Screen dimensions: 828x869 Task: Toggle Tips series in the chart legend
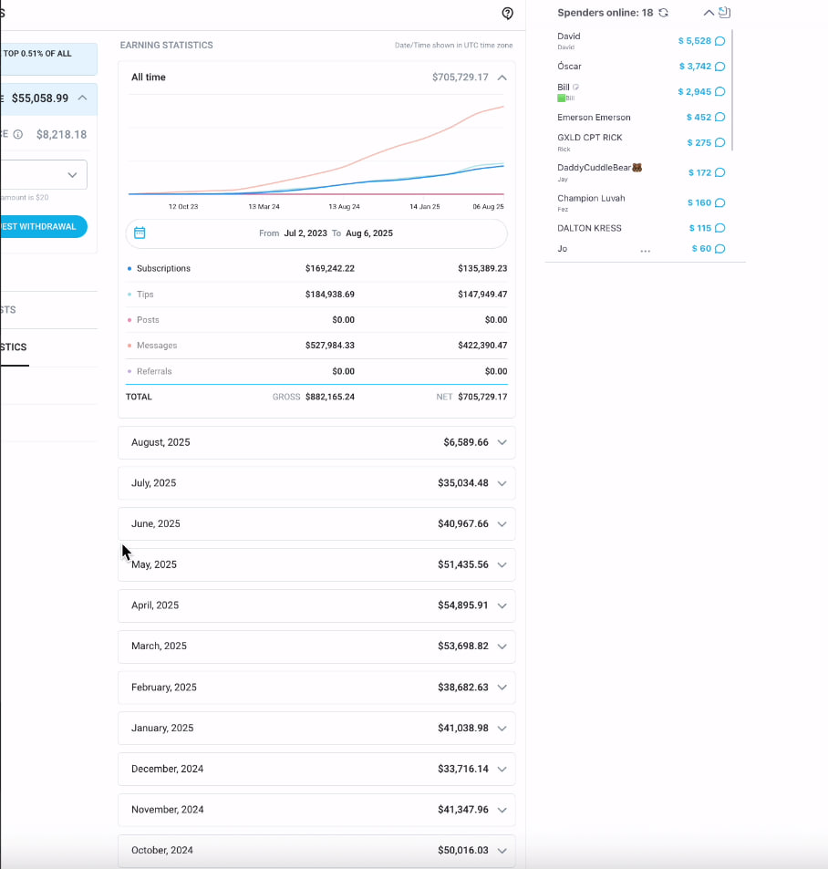pos(144,295)
